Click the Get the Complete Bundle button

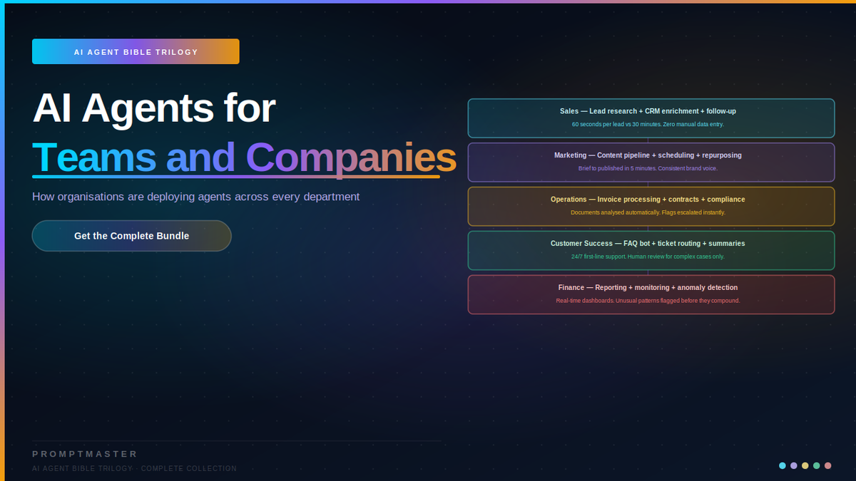point(132,236)
